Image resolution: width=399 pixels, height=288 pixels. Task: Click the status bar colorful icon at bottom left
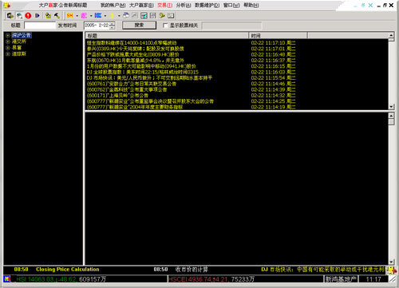coord(7,278)
